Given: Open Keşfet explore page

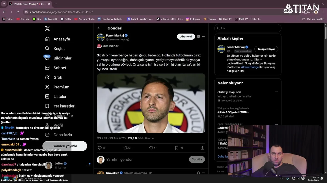Looking at the screenshot, I should click(x=55, y=49).
